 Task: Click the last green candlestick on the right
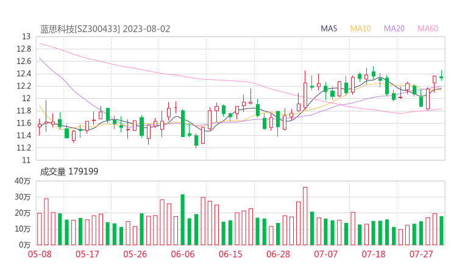tap(441, 77)
